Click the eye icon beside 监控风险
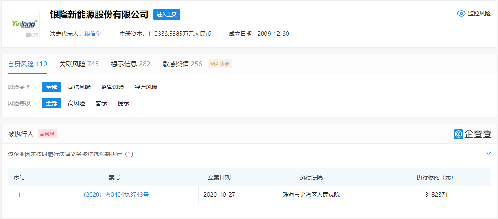The image size is (498, 219). click(x=461, y=13)
